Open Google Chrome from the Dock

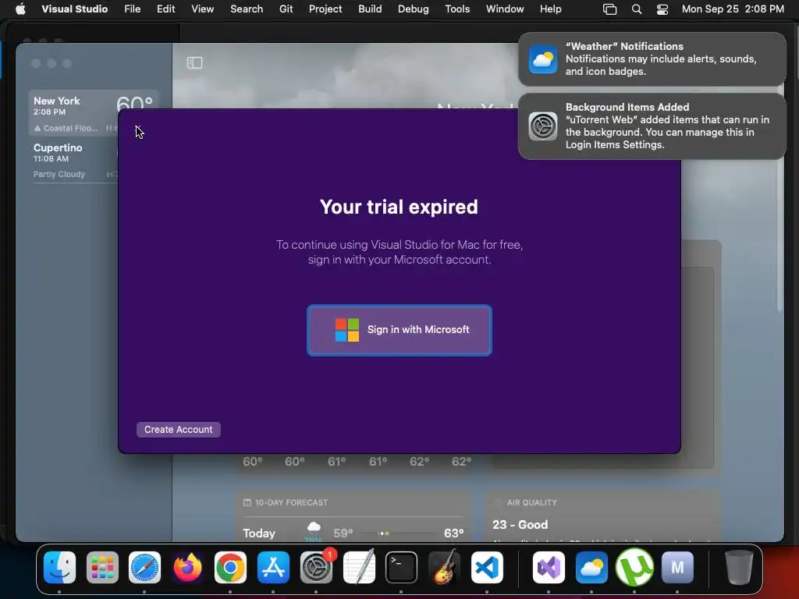[230, 567]
